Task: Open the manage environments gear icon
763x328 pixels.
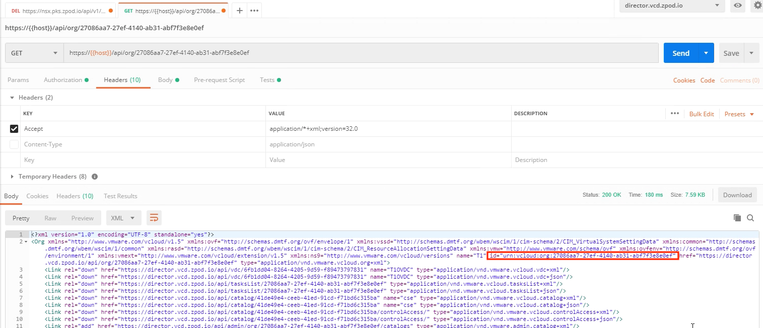Action: (757, 6)
